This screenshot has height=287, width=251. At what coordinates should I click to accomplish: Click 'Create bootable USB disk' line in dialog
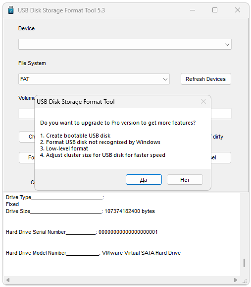75,136
